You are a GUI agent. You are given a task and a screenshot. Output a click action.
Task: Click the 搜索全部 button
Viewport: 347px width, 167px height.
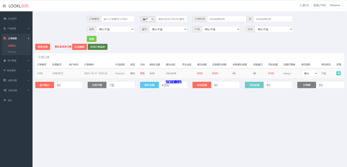[43, 47]
